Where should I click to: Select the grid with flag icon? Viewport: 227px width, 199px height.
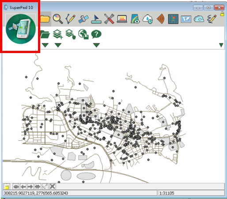point(173,19)
